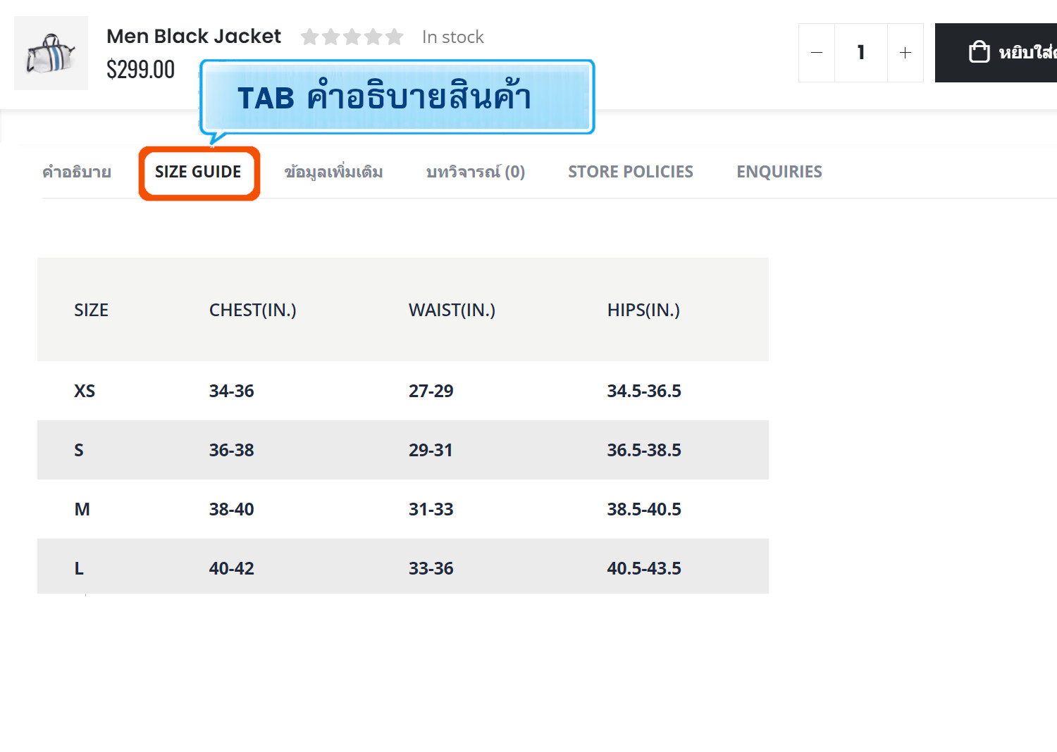Click the star rating row

(x=352, y=37)
